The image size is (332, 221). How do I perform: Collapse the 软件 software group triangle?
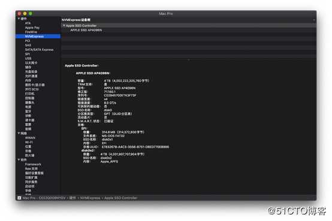click(x=19, y=160)
